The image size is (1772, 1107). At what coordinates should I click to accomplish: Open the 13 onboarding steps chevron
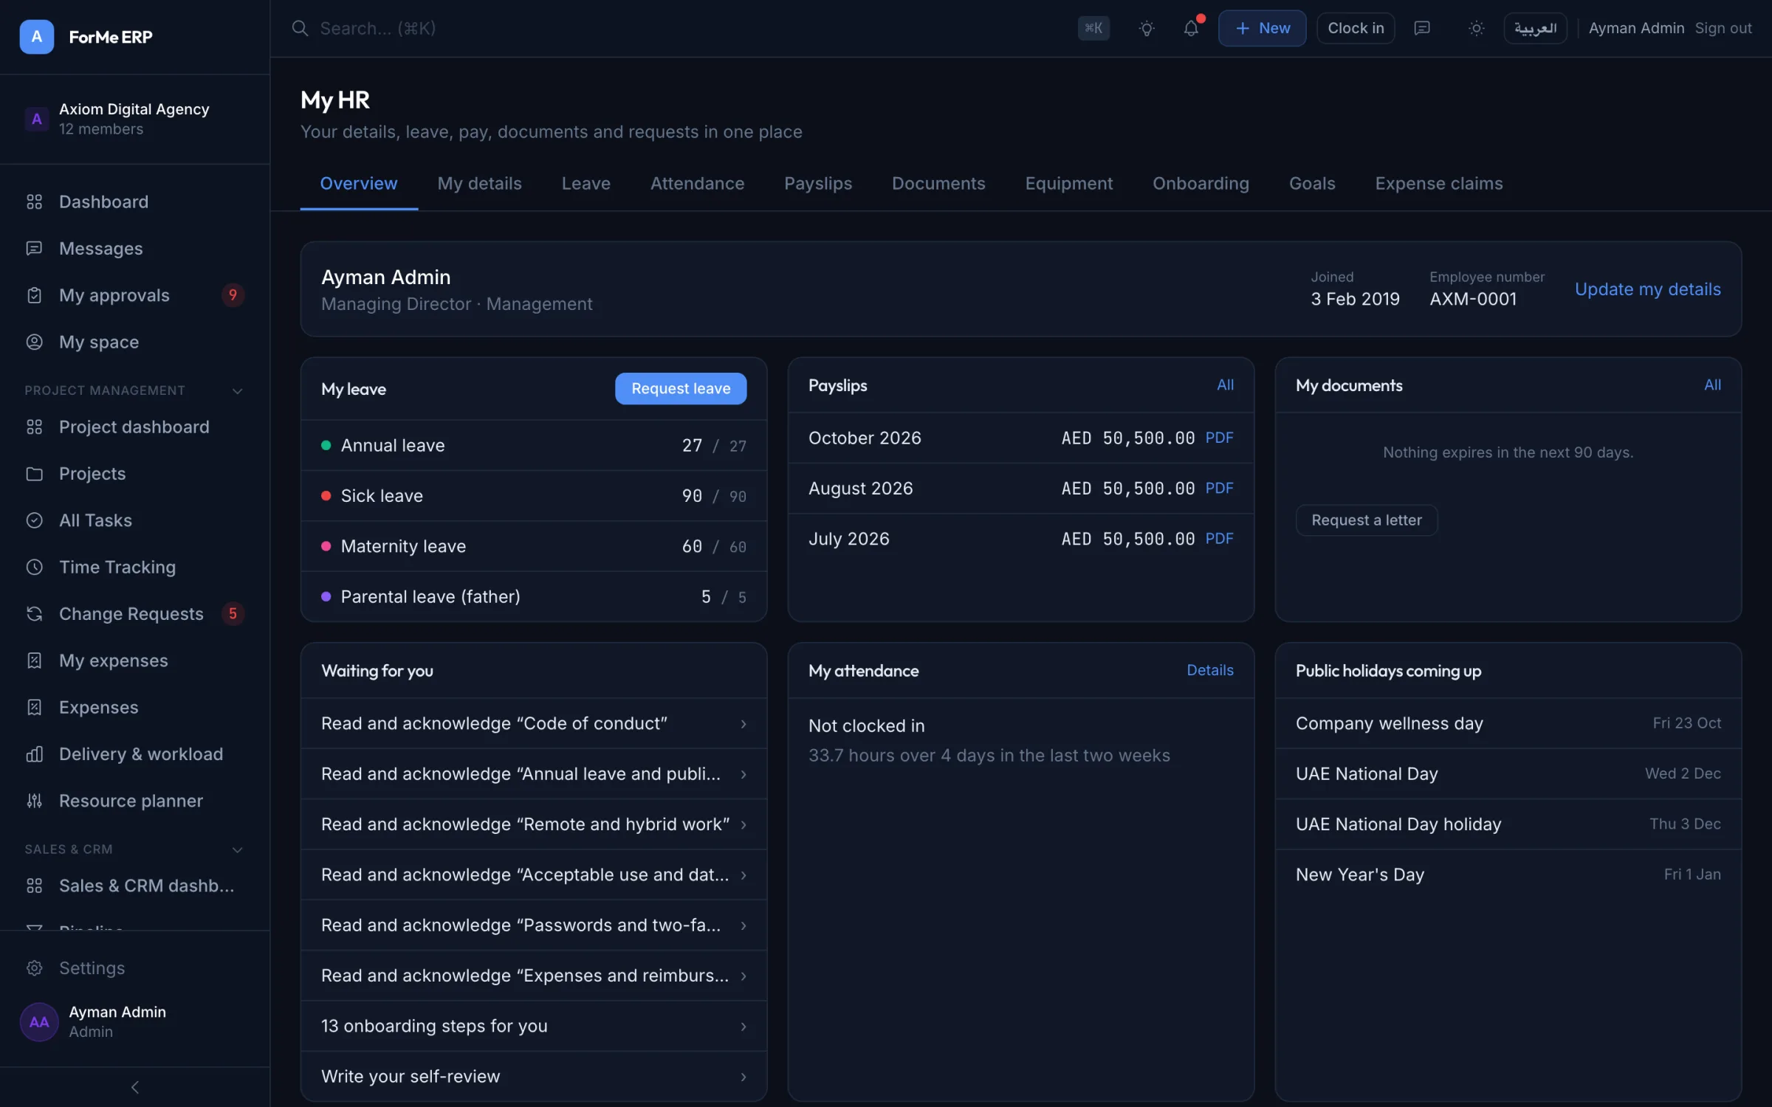click(744, 1027)
